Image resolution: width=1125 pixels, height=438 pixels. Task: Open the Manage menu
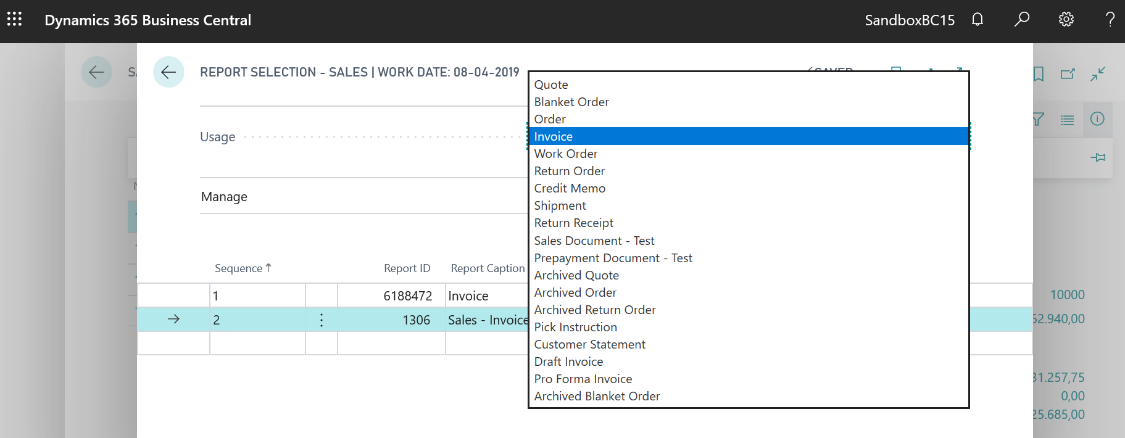click(x=224, y=197)
